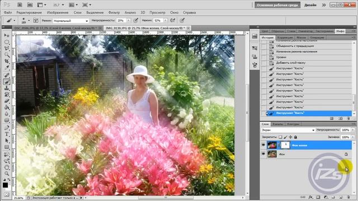Select the 'Уровни' history state

(307, 57)
